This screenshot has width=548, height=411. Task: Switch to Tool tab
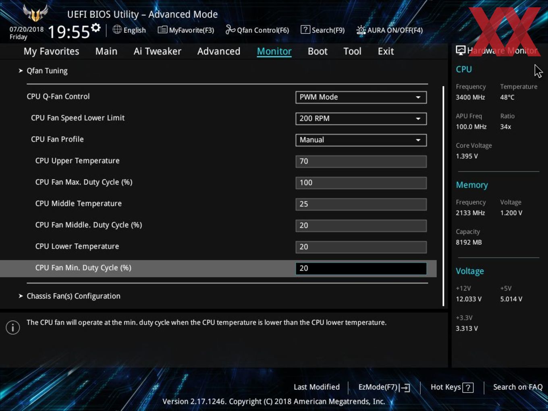[x=352, y=51]
